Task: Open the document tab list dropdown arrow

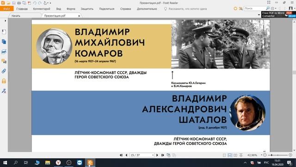Action: coord(259,15)
